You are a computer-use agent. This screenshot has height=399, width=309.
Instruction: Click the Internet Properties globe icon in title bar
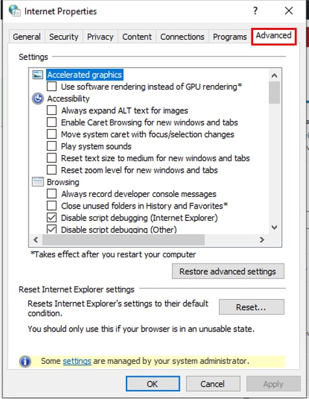coord(14,11)
